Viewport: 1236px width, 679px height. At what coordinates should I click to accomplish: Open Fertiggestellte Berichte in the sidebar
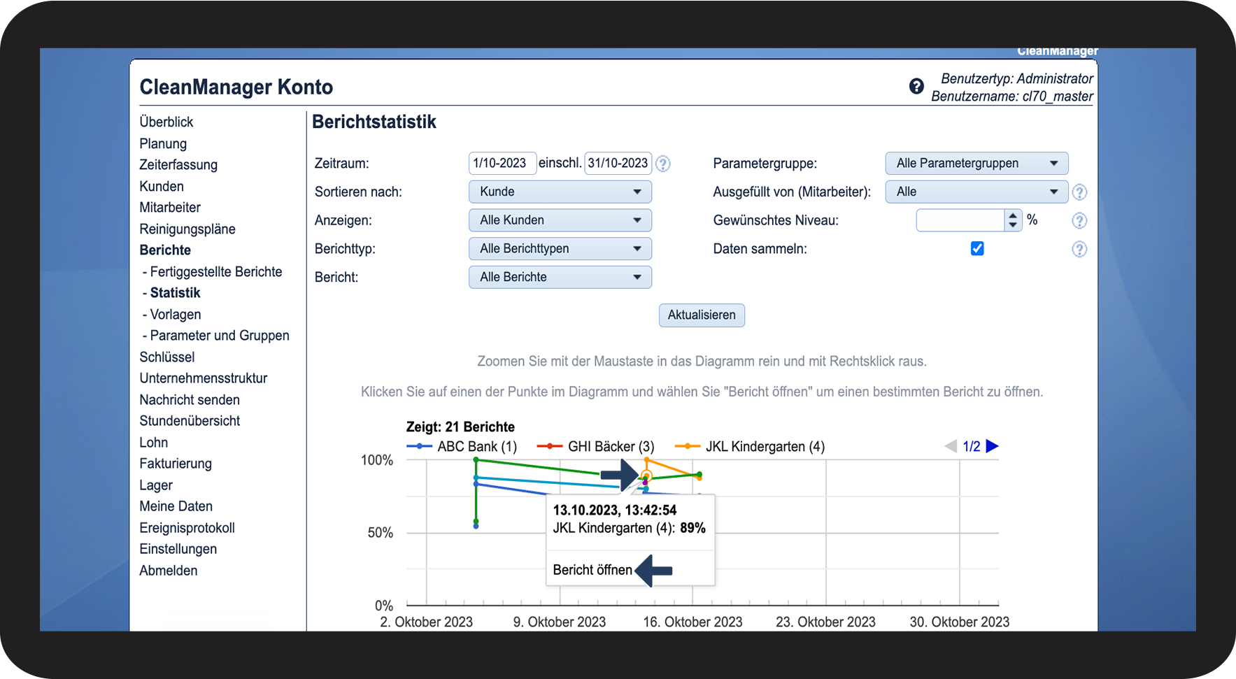click(x=215, y=272)
